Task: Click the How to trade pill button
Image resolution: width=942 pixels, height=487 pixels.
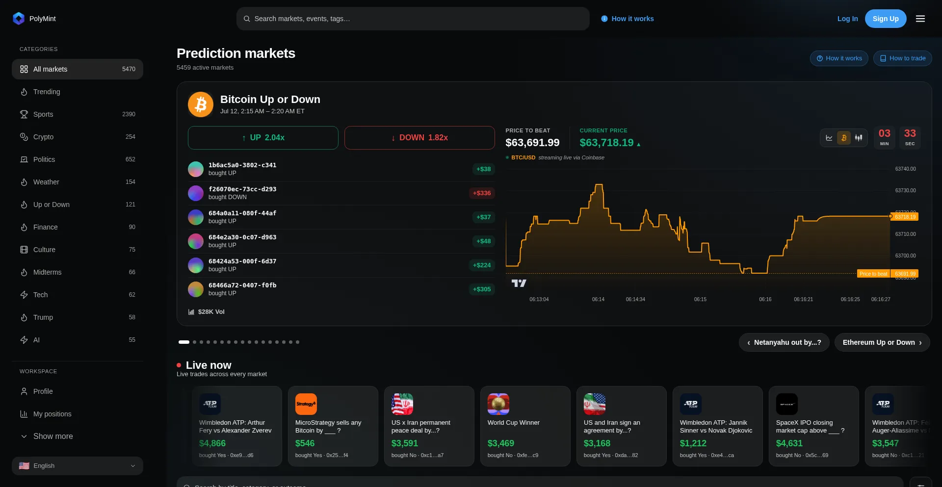Action: coord(903,58)
